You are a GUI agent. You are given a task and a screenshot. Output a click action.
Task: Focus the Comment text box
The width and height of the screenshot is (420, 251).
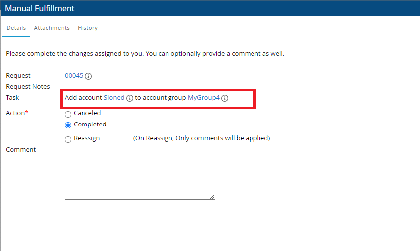click(140, 175)
